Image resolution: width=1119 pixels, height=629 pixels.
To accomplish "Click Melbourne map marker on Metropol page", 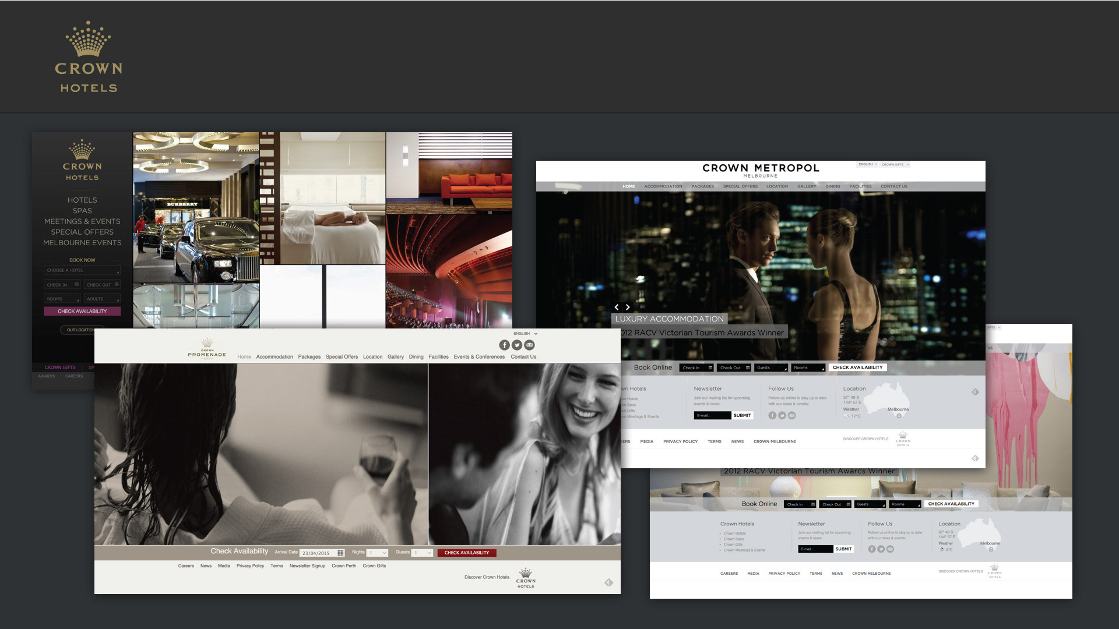I will pos(899,416).
